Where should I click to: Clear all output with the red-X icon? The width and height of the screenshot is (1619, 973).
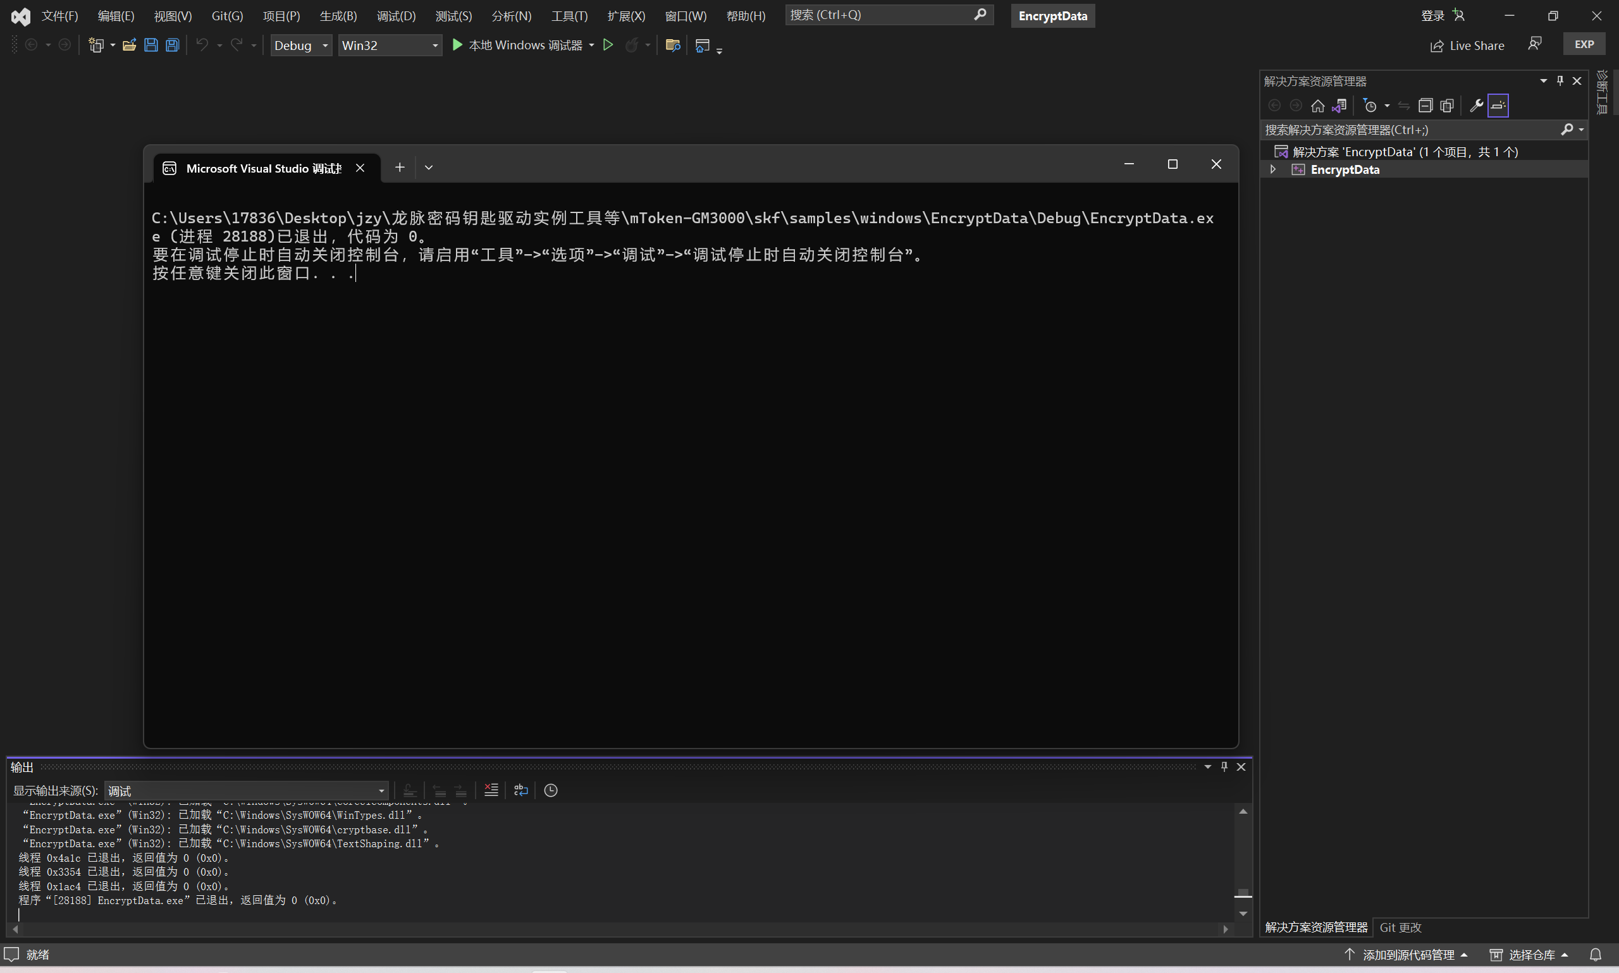coord(491,790)
